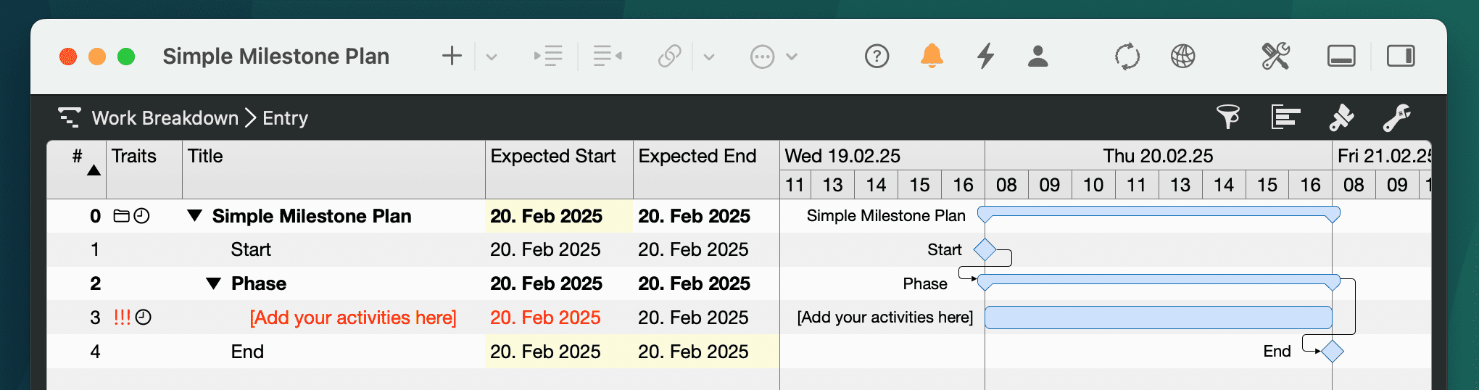The width and height of the screenshot is (1479, 390).
Task: Open the filter funnel icon
Action: tap(1228, 117)
